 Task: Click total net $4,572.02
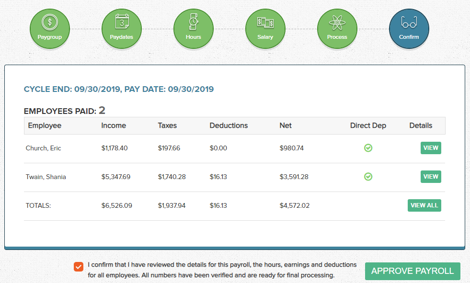(x=295, y=205)
